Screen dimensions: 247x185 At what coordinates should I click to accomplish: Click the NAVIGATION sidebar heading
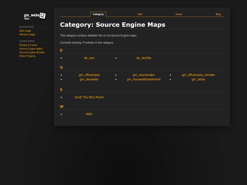point(27,27)
